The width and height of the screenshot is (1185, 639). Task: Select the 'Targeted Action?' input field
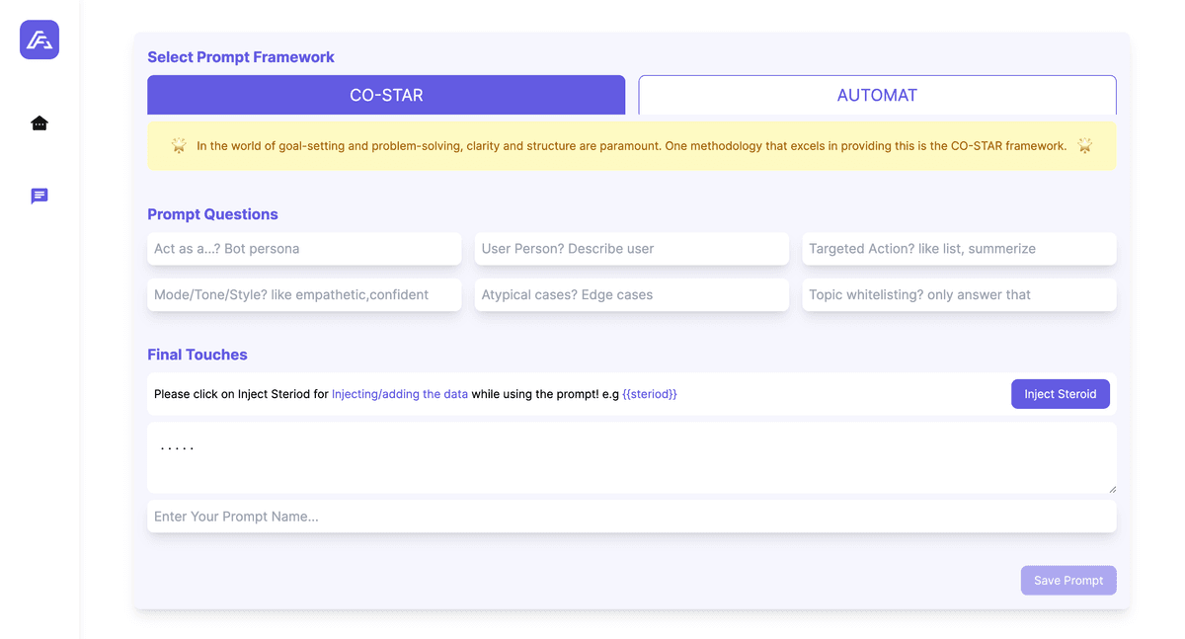[959, 249]
